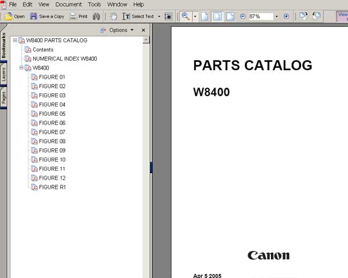Image resolution: width=348 pixels, height=278 pixels.
Task: Switch to the Layers side tab
Action: (3, 75)
